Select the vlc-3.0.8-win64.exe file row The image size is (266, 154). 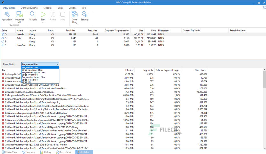coord(104,88)
